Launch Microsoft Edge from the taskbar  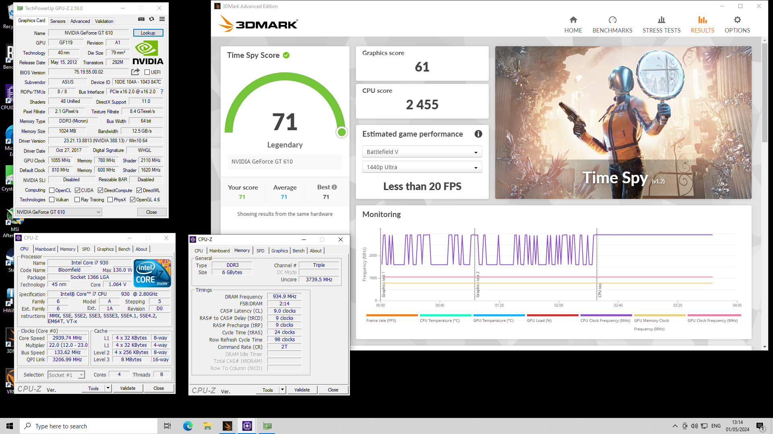click(188, 426)
